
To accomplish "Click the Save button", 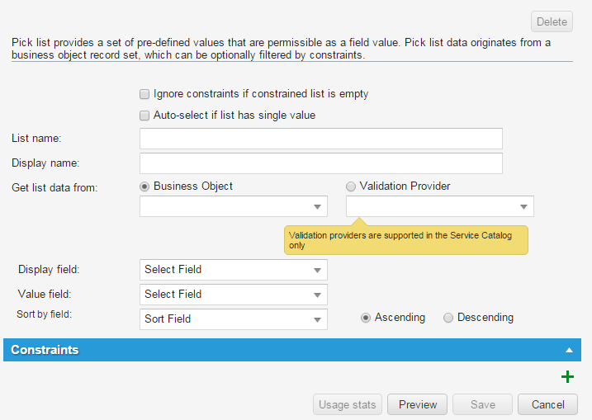I will (x=482, y=404).
